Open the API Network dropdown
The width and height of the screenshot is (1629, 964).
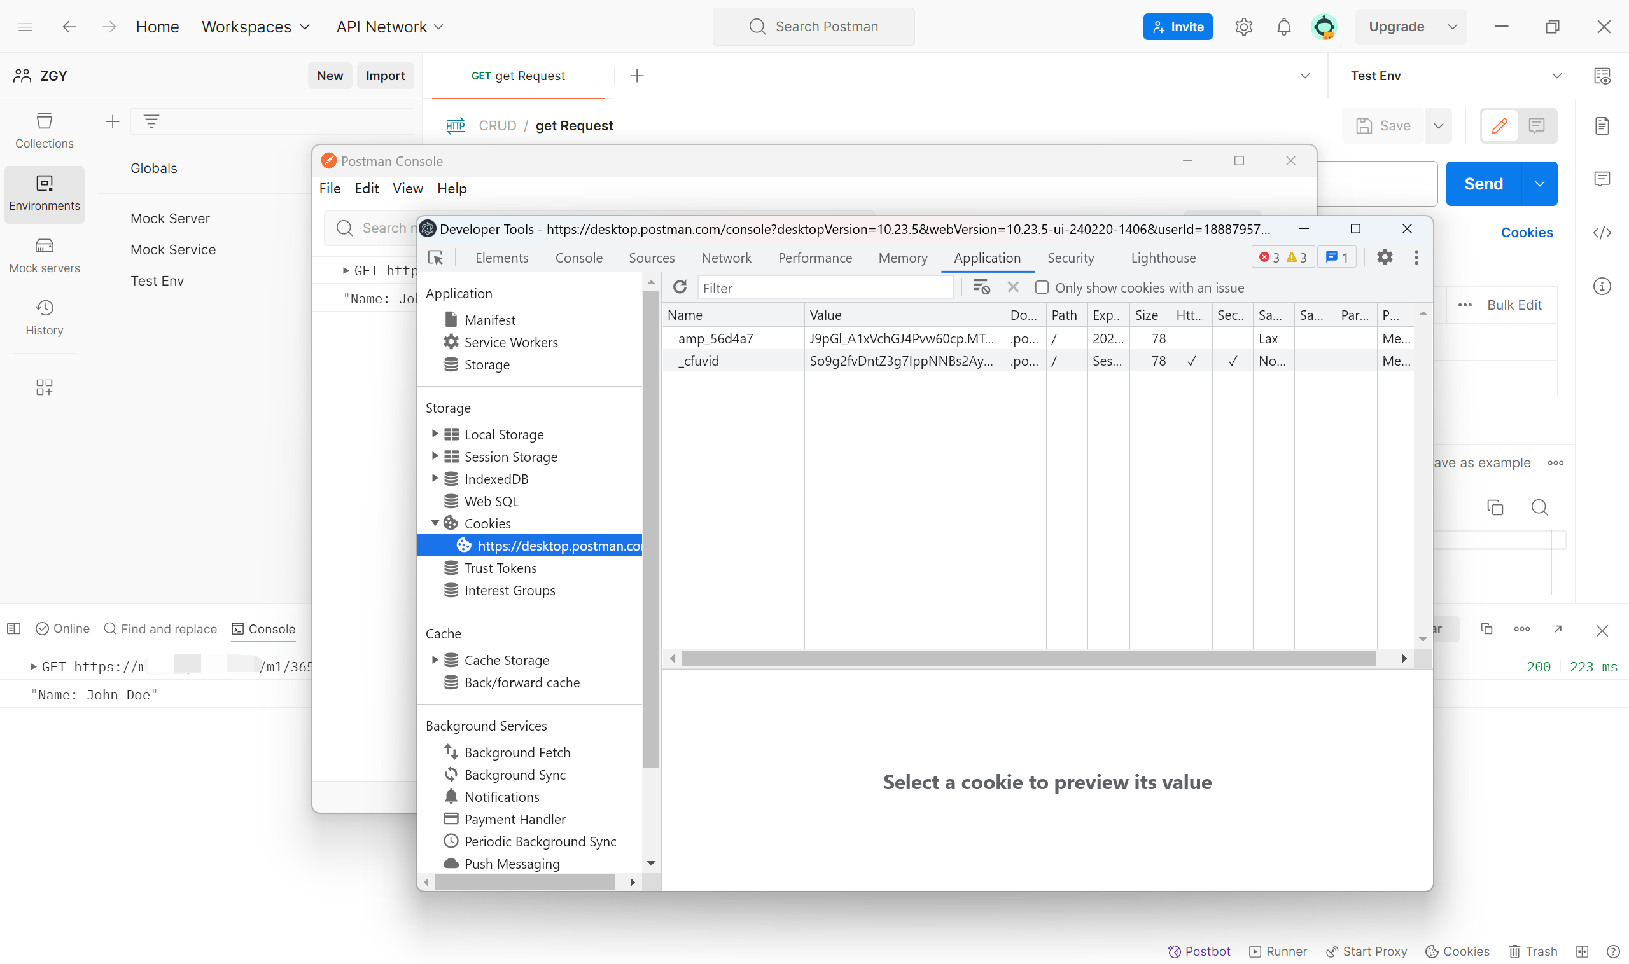390,27
